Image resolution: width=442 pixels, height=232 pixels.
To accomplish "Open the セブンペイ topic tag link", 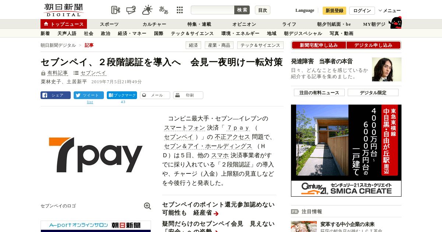I will (x=93, y=73).
